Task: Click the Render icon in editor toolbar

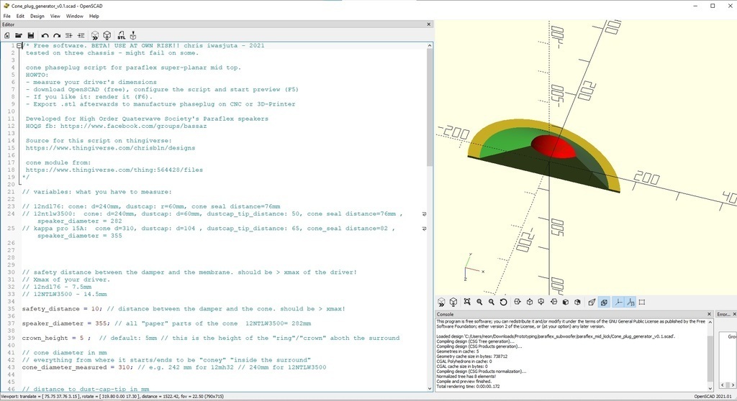Action: 107,35
